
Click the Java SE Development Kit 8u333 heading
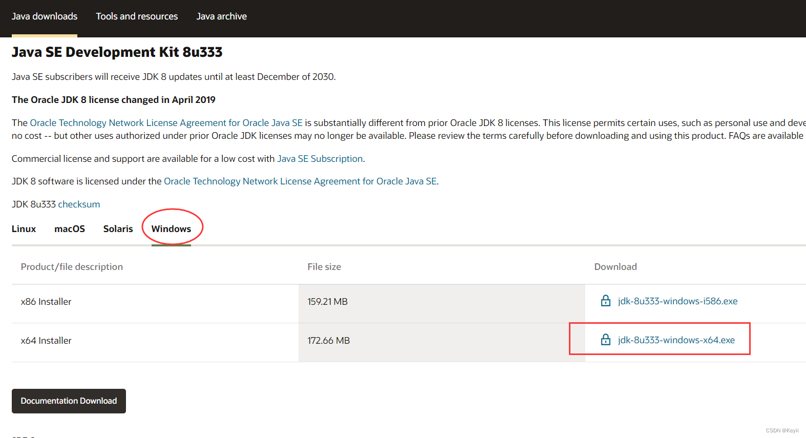point(117,52)
